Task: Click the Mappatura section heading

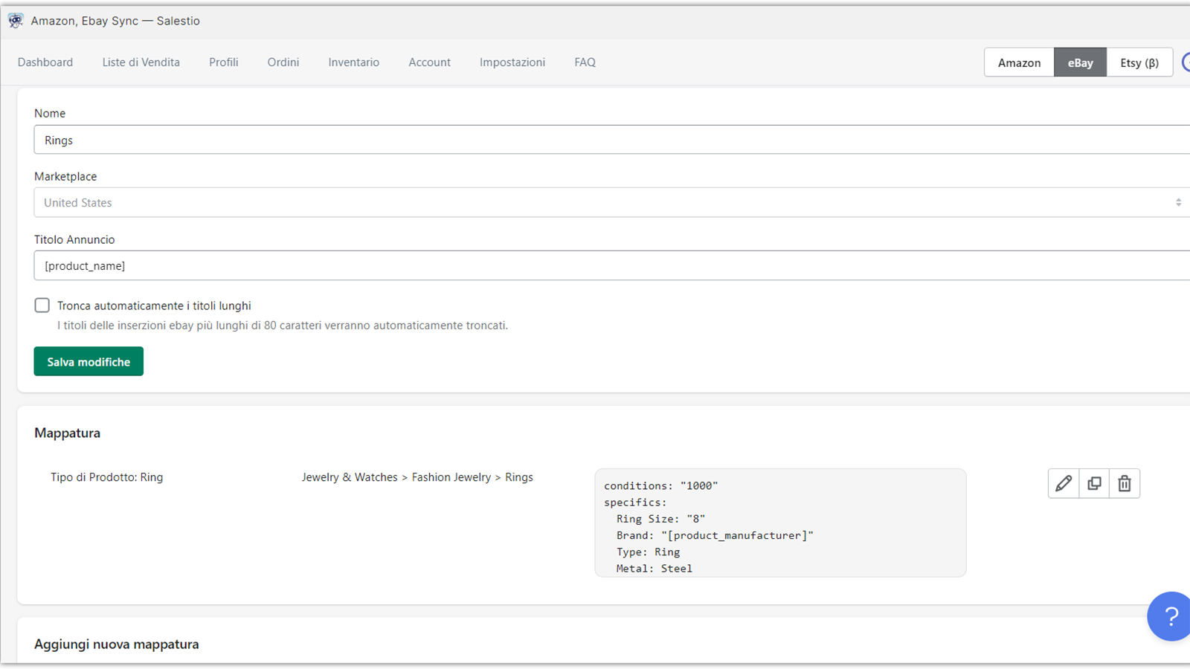Action: point(67,433)
